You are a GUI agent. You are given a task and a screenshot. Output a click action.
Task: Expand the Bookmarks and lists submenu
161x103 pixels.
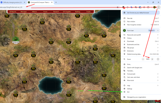click(x=141, y=45)
